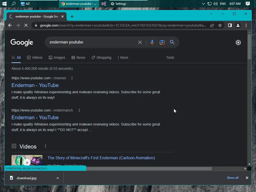Stop loading the page
Screen dimensions: 256x192
point(26,25)
